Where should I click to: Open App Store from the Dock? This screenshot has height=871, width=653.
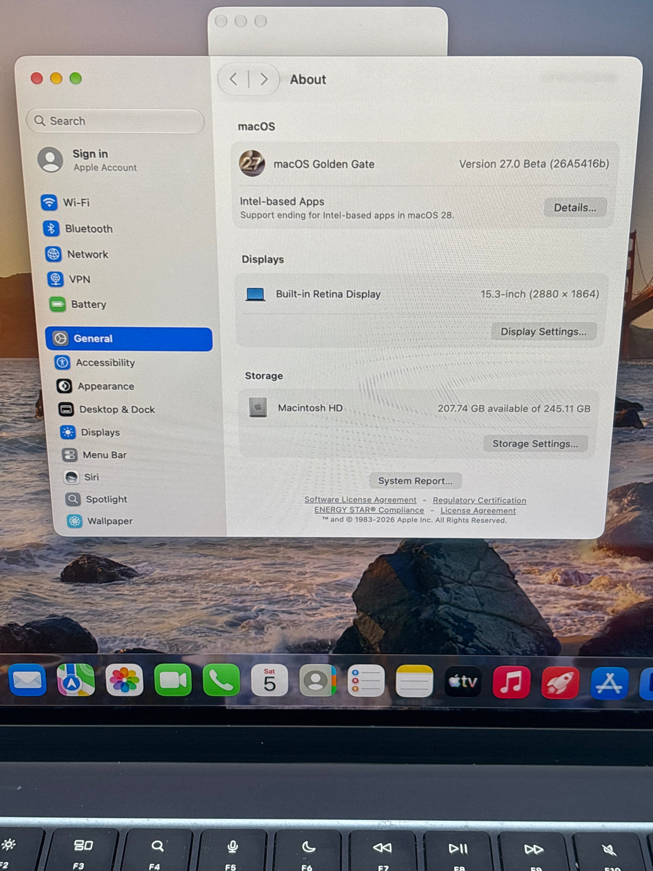click(x=609, y=683)
